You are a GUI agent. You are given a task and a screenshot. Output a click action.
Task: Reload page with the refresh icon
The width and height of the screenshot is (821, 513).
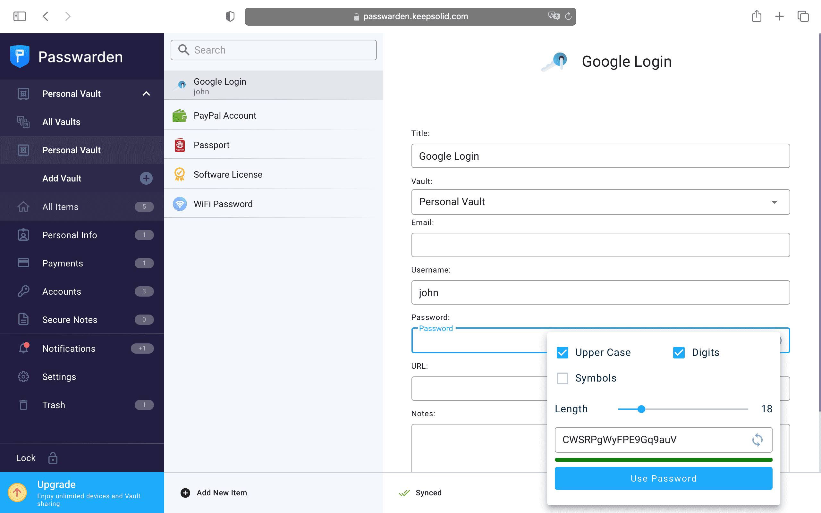[568, 16]
